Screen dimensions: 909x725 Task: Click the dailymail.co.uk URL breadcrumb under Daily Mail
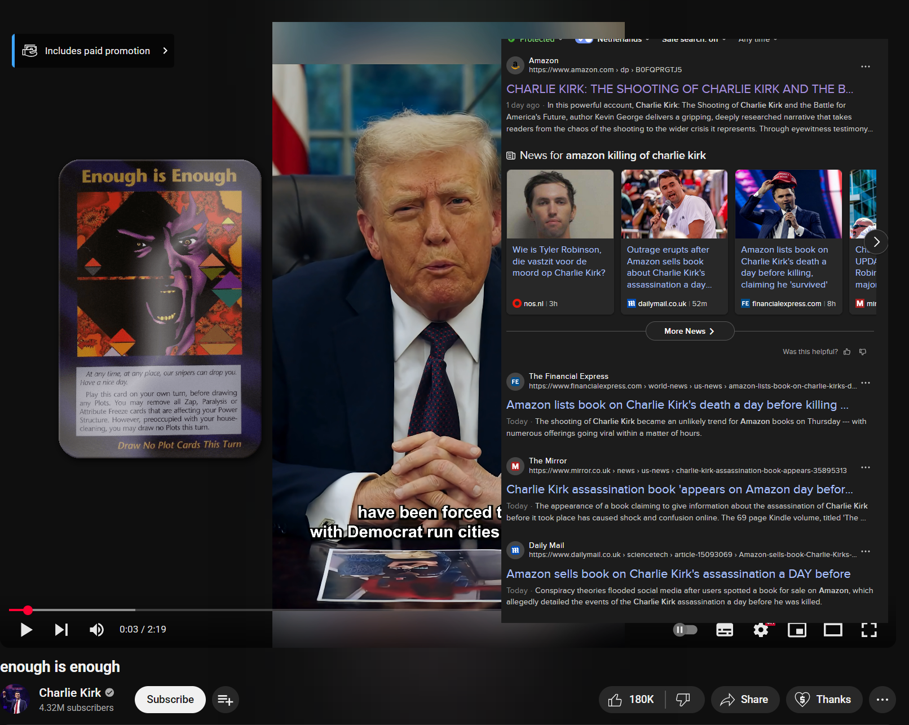pos(693,555)
